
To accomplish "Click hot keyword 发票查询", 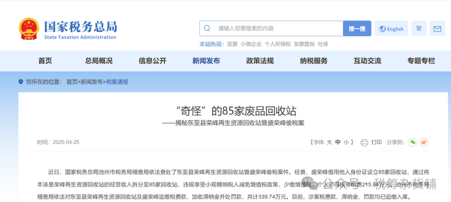I will [304, 44].
